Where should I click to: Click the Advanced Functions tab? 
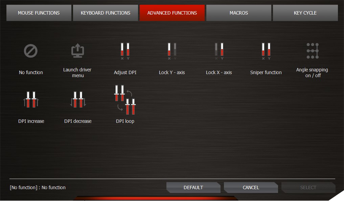(172, 13)
